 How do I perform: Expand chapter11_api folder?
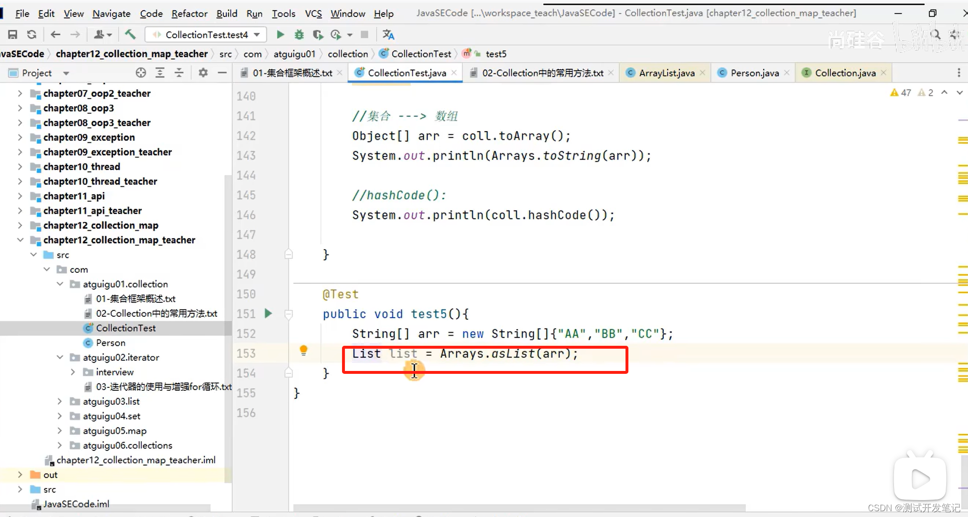tap(20, 196)
